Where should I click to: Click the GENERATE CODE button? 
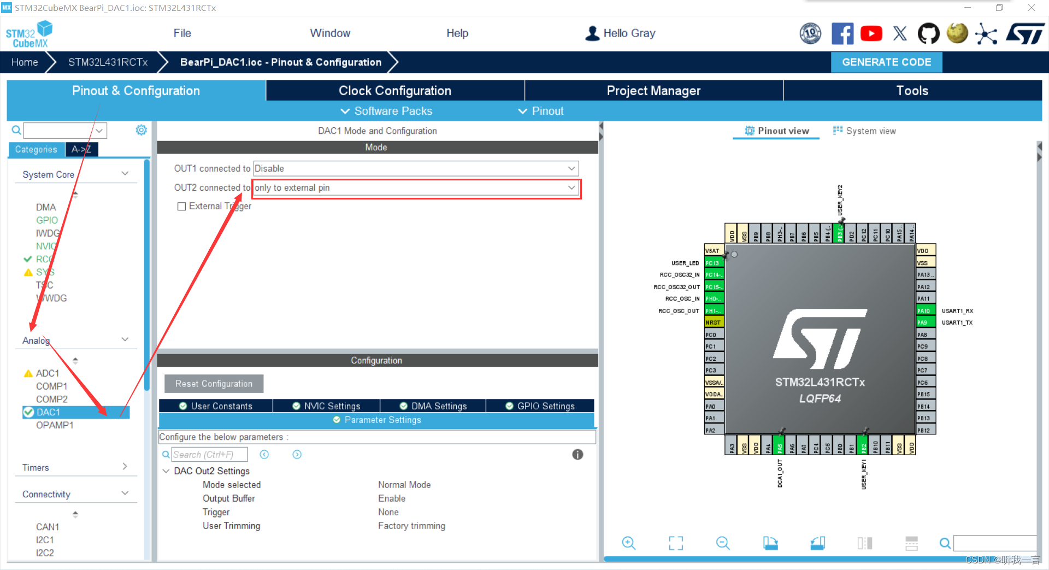(886, 62)
